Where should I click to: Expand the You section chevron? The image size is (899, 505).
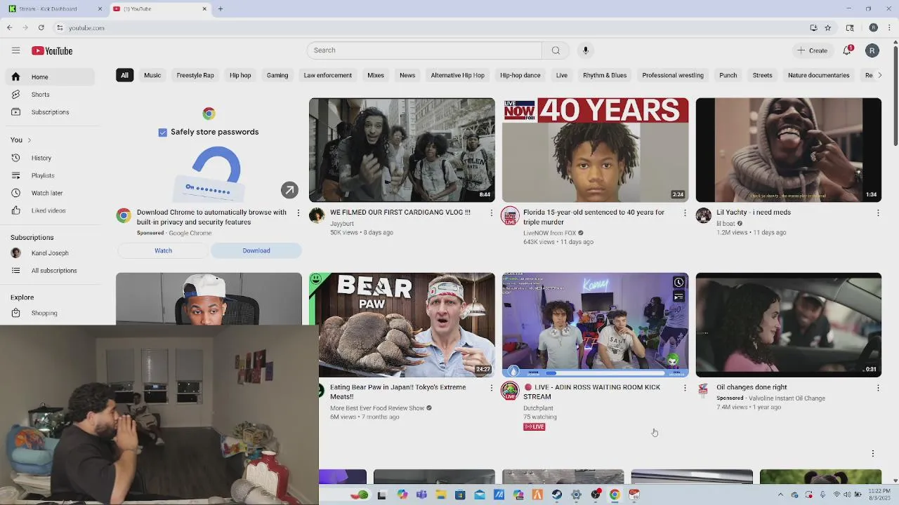(29, 140)
